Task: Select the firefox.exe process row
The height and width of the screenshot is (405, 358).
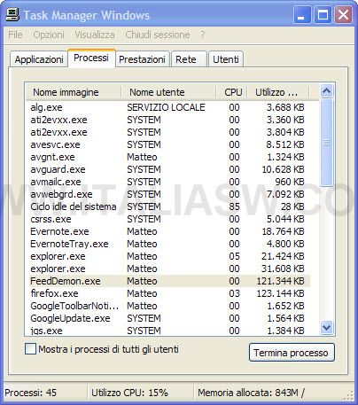Action: (x=170, y=293)
